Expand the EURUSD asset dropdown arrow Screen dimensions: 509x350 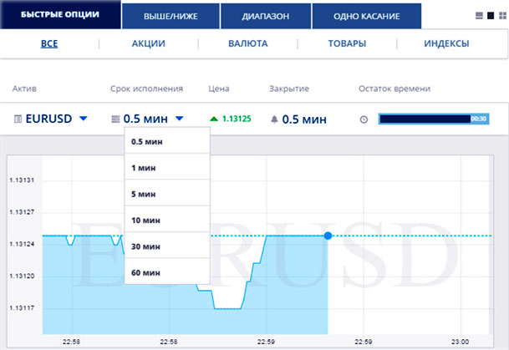pyautogui.click(x=83, y=119)
